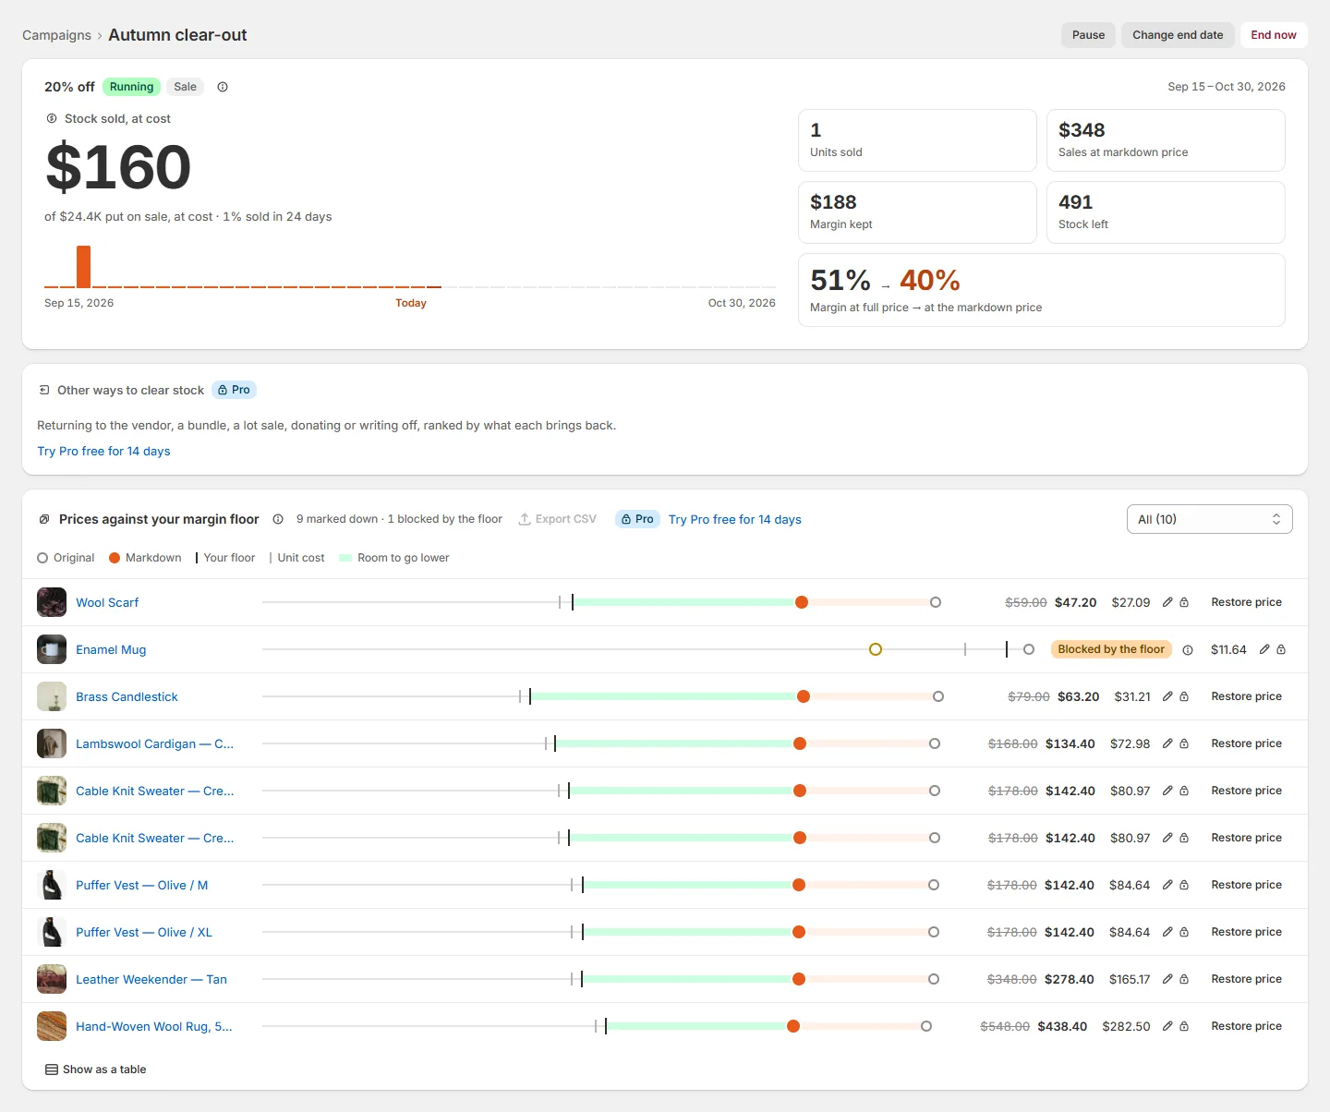This screenshot has height=1112, width=1330.
Task: Click pencil icon on Leather Weekender row
Action: 1167,979
